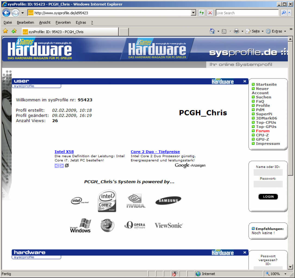
Task: Focus the Live Search input box
Action: tap(247, 13)
